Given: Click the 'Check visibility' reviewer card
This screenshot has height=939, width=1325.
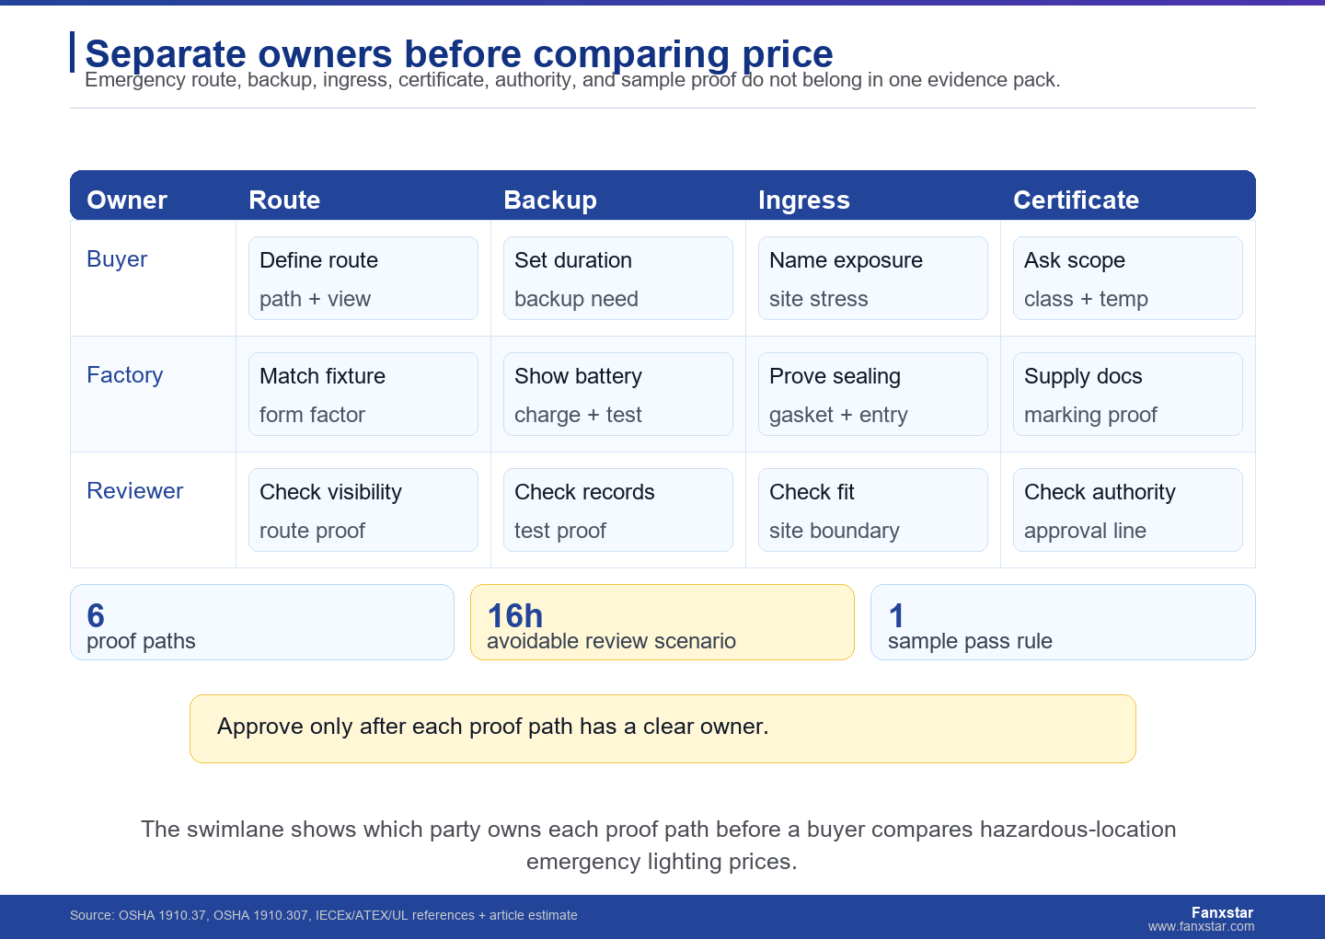Looking at the screenshot, I should (x=363, y=510).
